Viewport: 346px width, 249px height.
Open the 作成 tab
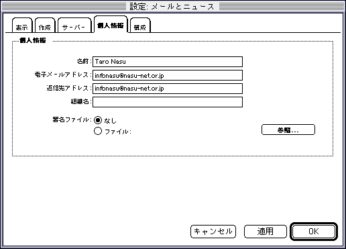[45, 26]
